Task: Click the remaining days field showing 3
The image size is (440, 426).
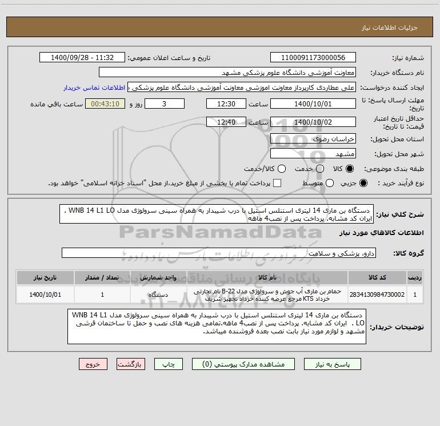Action: click(x=165, y=104)
